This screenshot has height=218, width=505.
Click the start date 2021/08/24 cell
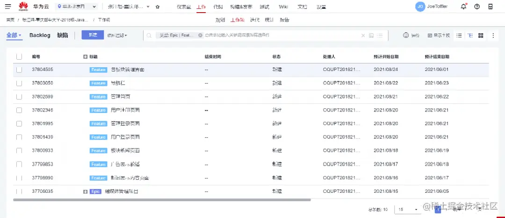[x=386, y=70]
